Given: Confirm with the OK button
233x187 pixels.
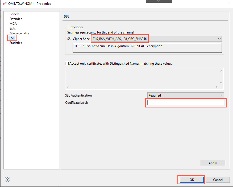Looking at the screenshot, I should [x=192, y=180].
